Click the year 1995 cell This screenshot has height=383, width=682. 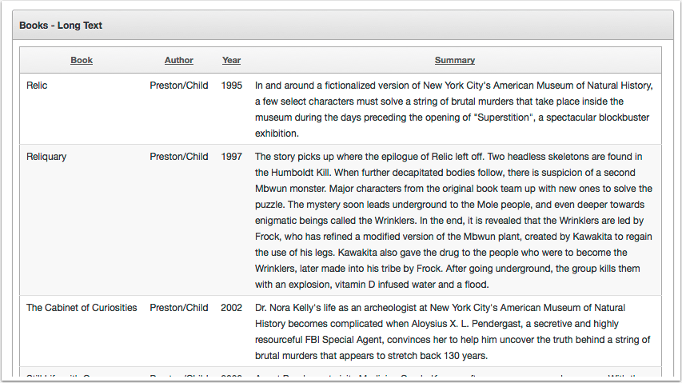231,86
